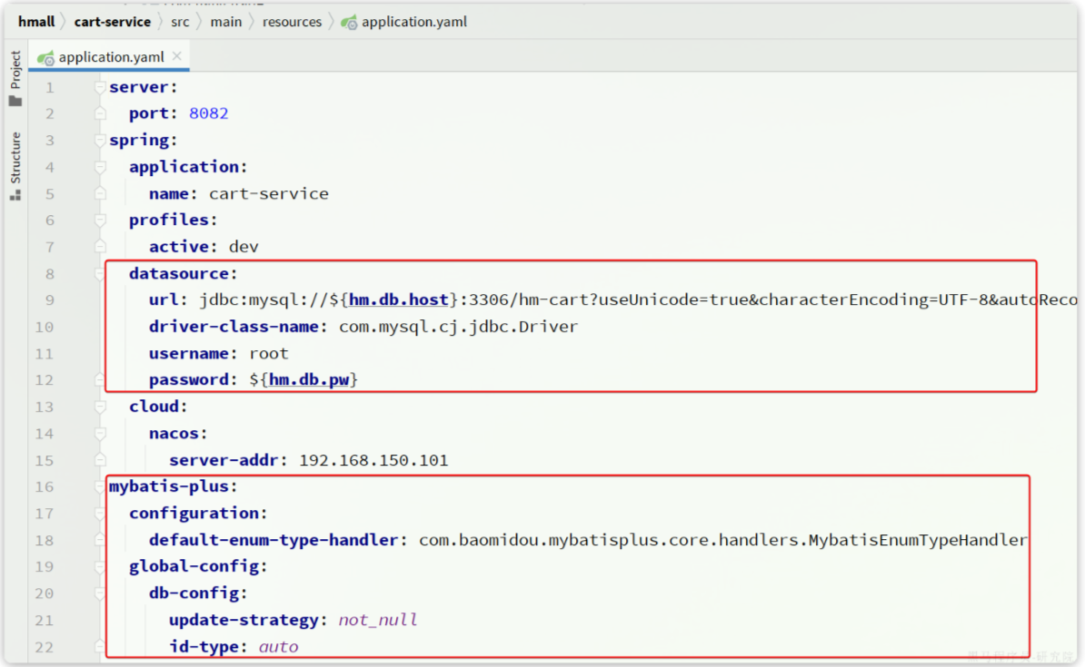Select the application.yaml editor tab
1085x667 pixels.
(111, 56)
